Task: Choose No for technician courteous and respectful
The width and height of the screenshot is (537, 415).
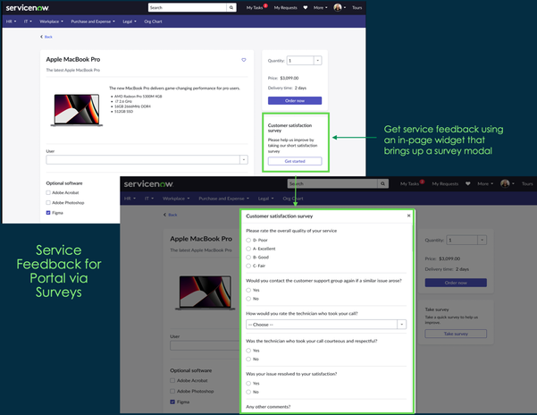Action: [x=248, y=360]
